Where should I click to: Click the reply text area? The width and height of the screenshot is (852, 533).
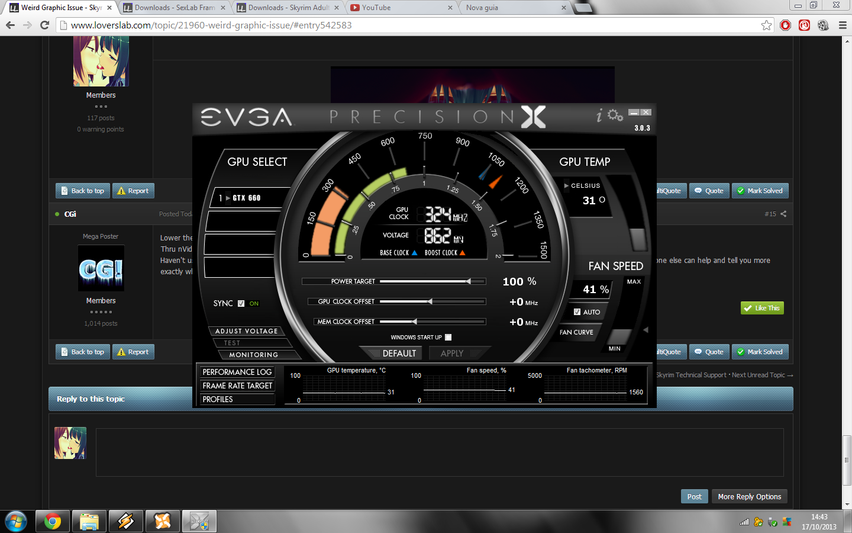tap(440, 452)
